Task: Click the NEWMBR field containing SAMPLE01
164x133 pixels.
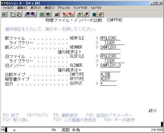Action: [110, 47]
